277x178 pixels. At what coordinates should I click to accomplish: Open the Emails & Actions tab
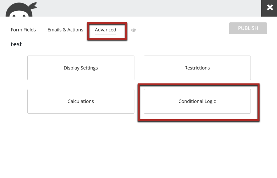[65, 30]
